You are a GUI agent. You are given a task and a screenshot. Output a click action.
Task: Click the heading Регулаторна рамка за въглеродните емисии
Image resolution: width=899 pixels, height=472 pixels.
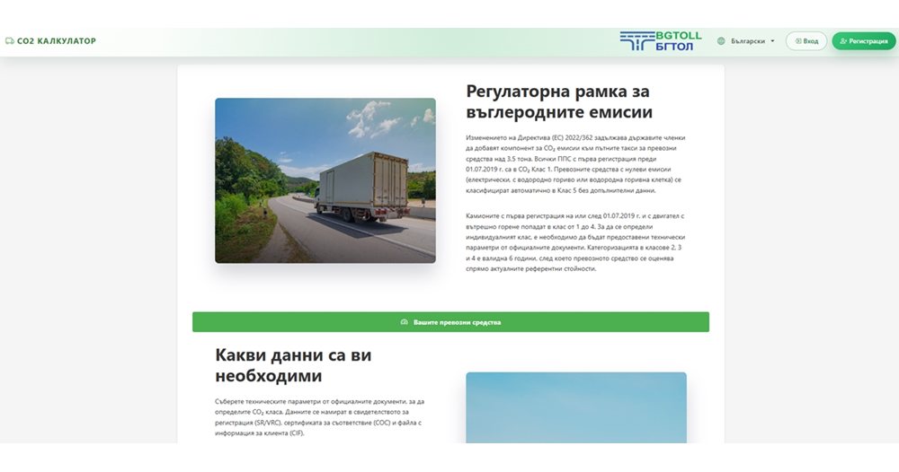(x=559, y=101)
